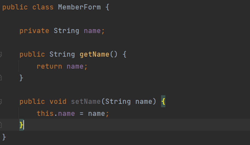
Task: Click "public" on the getName line
Action: point(32,55)
